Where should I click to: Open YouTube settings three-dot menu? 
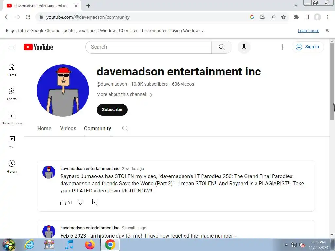click(x=282, y=47)
